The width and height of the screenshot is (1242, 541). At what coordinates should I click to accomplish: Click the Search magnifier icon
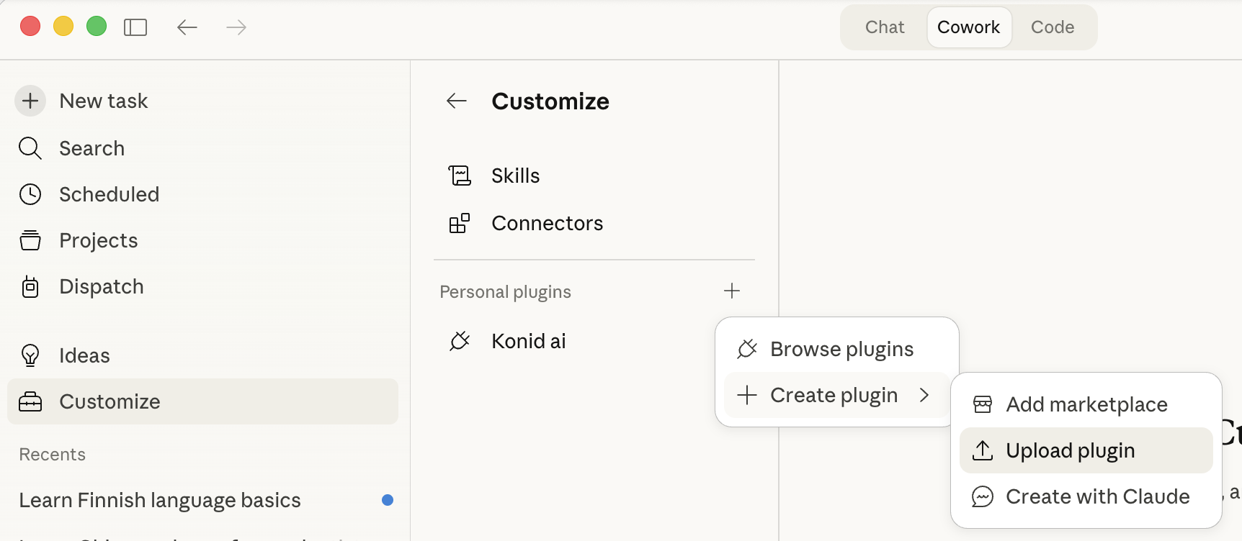(30, 148)
